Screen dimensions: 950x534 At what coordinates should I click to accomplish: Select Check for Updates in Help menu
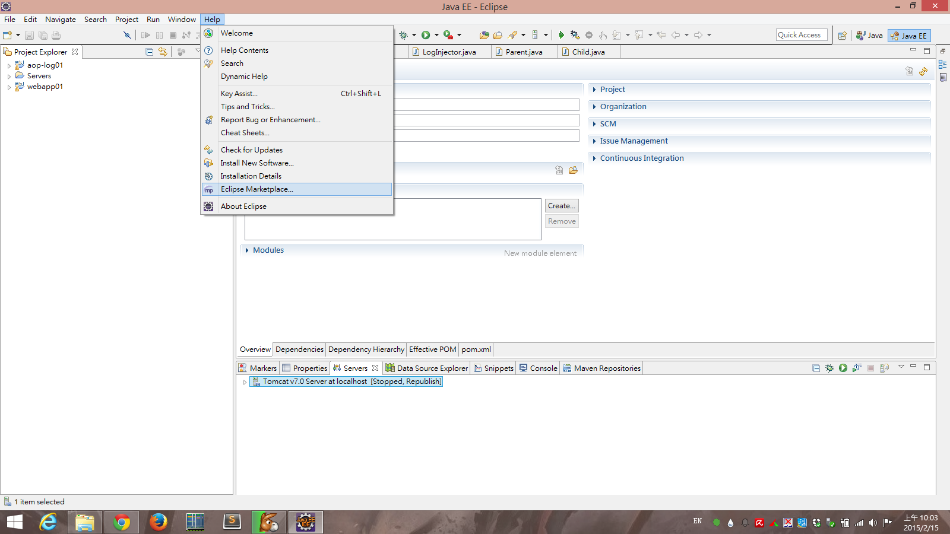tap(297, 150)
